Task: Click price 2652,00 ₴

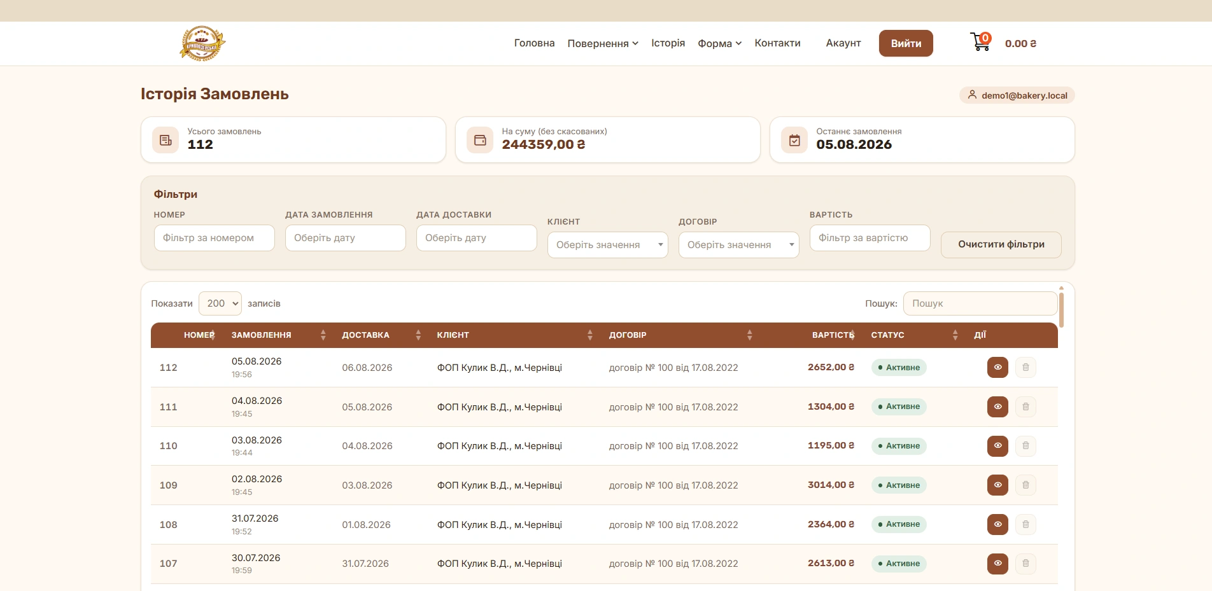Action: coord(831,367)
